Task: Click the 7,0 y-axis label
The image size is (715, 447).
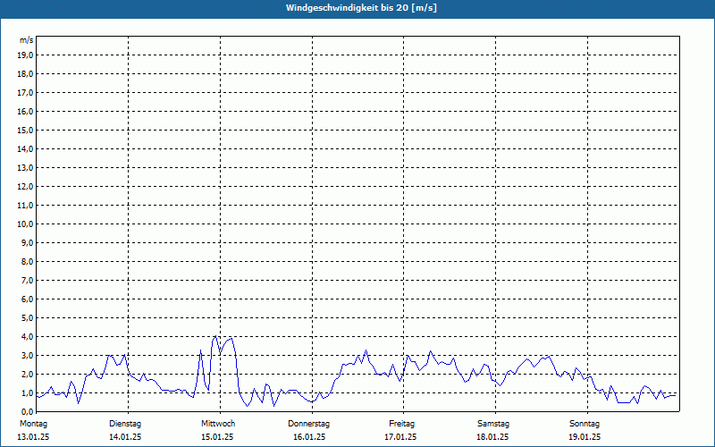Action: pyautogui.click(x=27, y=280)
